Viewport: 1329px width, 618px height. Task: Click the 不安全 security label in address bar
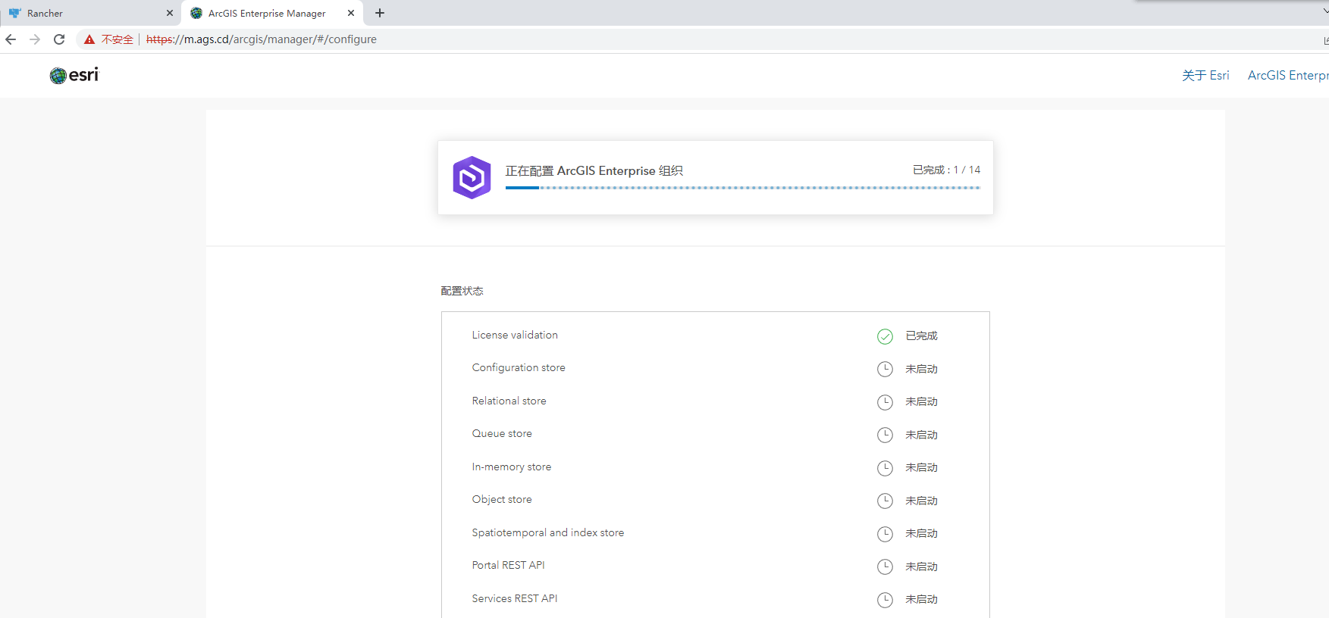(x=118, y=39)
